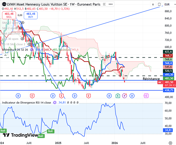Click the flag icon next to the symbol name
The width and height of the screenshot is (176, 145).
tap(104, 4)
